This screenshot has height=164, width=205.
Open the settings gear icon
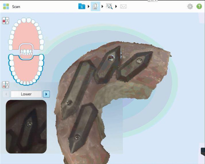click(190, 7)
